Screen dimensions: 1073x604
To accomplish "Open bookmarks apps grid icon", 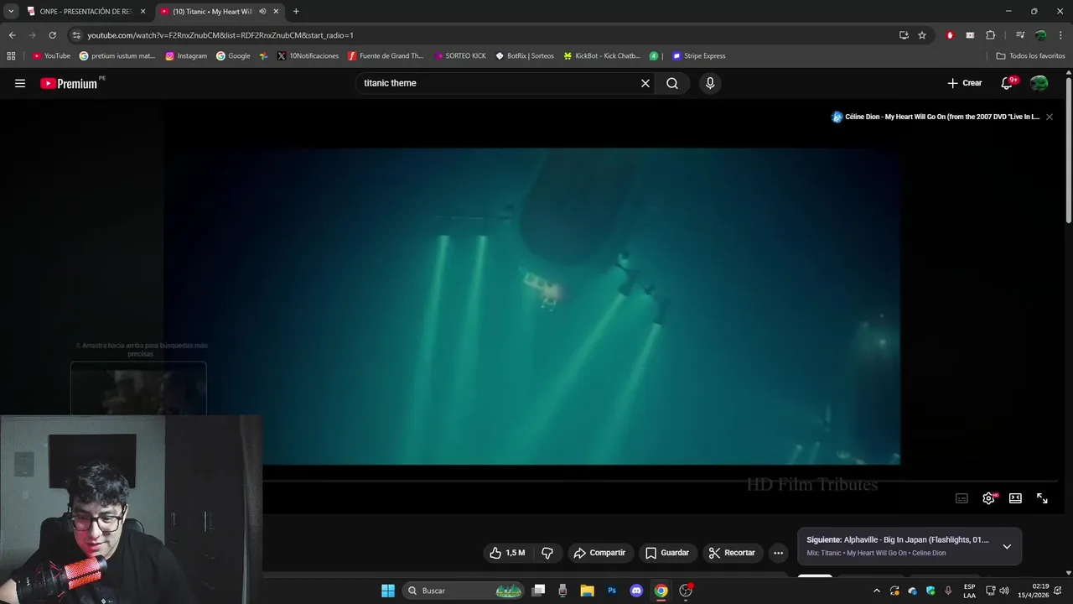I will point(11,56).
